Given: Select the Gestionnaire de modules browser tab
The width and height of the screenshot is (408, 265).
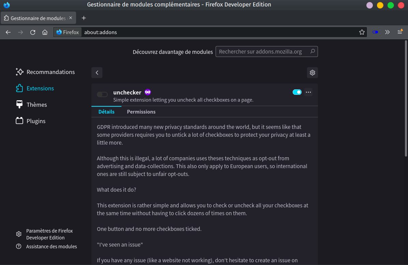Looking at the screenshot, I should tap(39, 18).
